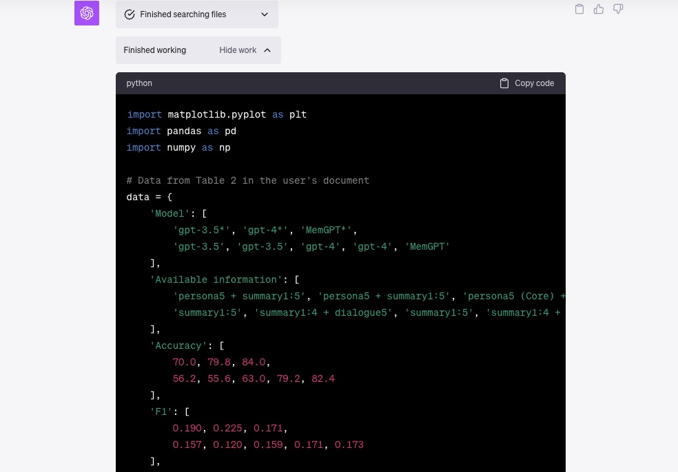Image resolution: width=678 pixels, height=472 pixels.
Task: Click the 'gpt-4*' string in code
Action: 265,230
